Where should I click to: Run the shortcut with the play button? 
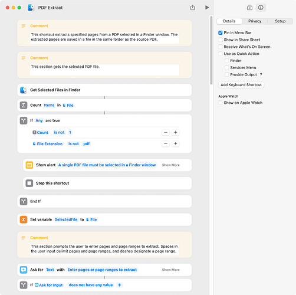(207, 8)
